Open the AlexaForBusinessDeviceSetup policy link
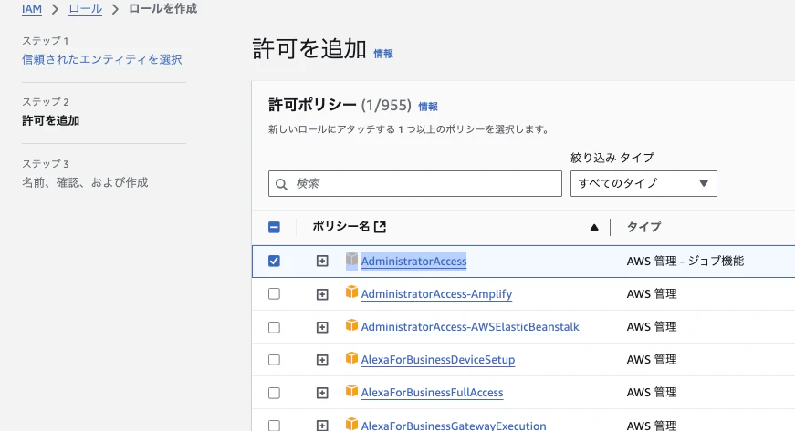The width and height of the screenshot is (795, 431). pyautogui.click(x=438, y=360)
